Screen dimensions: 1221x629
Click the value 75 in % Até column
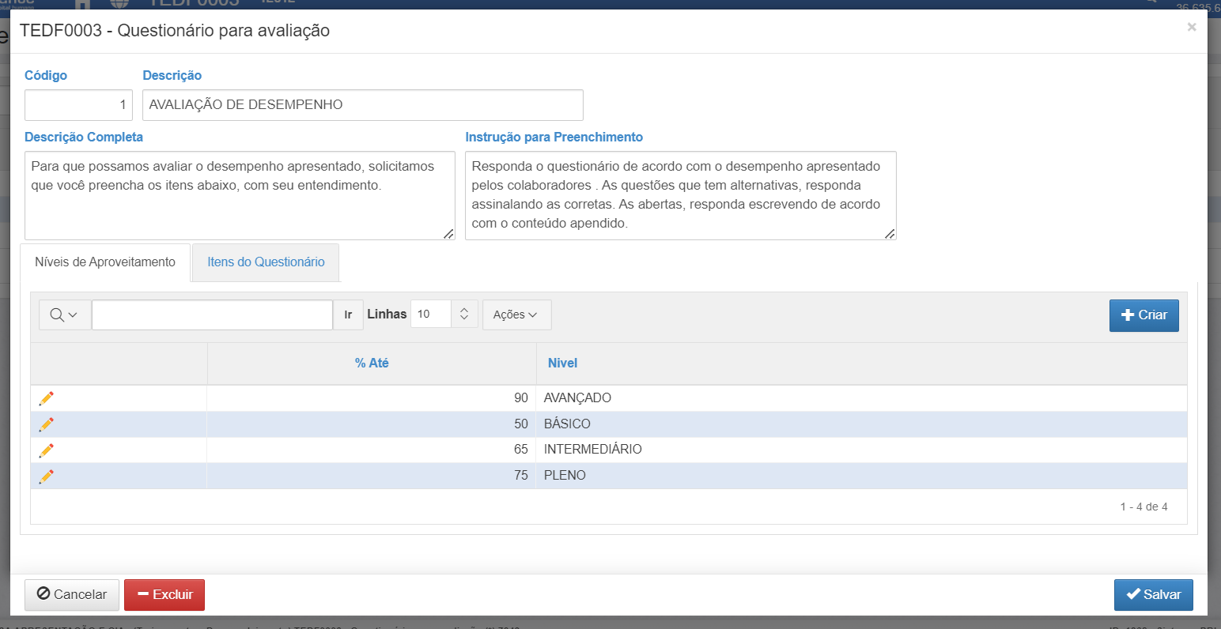pyautogui.click(x=520, y=476)
